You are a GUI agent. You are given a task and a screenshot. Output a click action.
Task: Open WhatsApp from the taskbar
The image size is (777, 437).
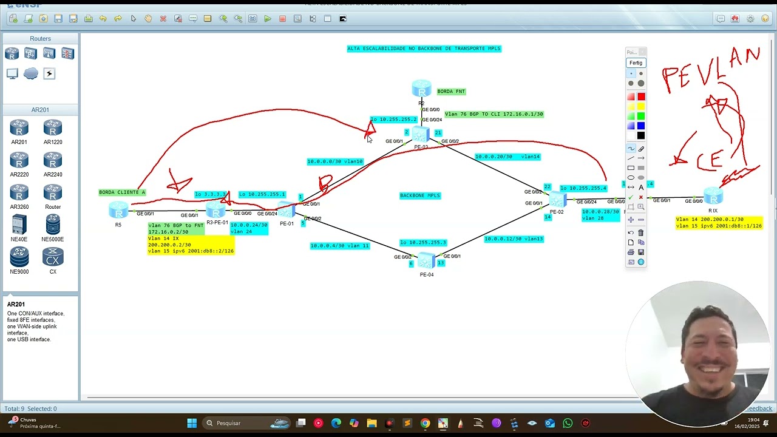pos(568,423)
